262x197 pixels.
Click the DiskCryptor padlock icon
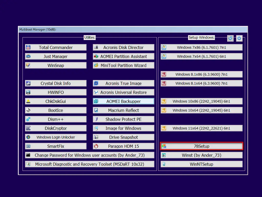coord(28,128)
